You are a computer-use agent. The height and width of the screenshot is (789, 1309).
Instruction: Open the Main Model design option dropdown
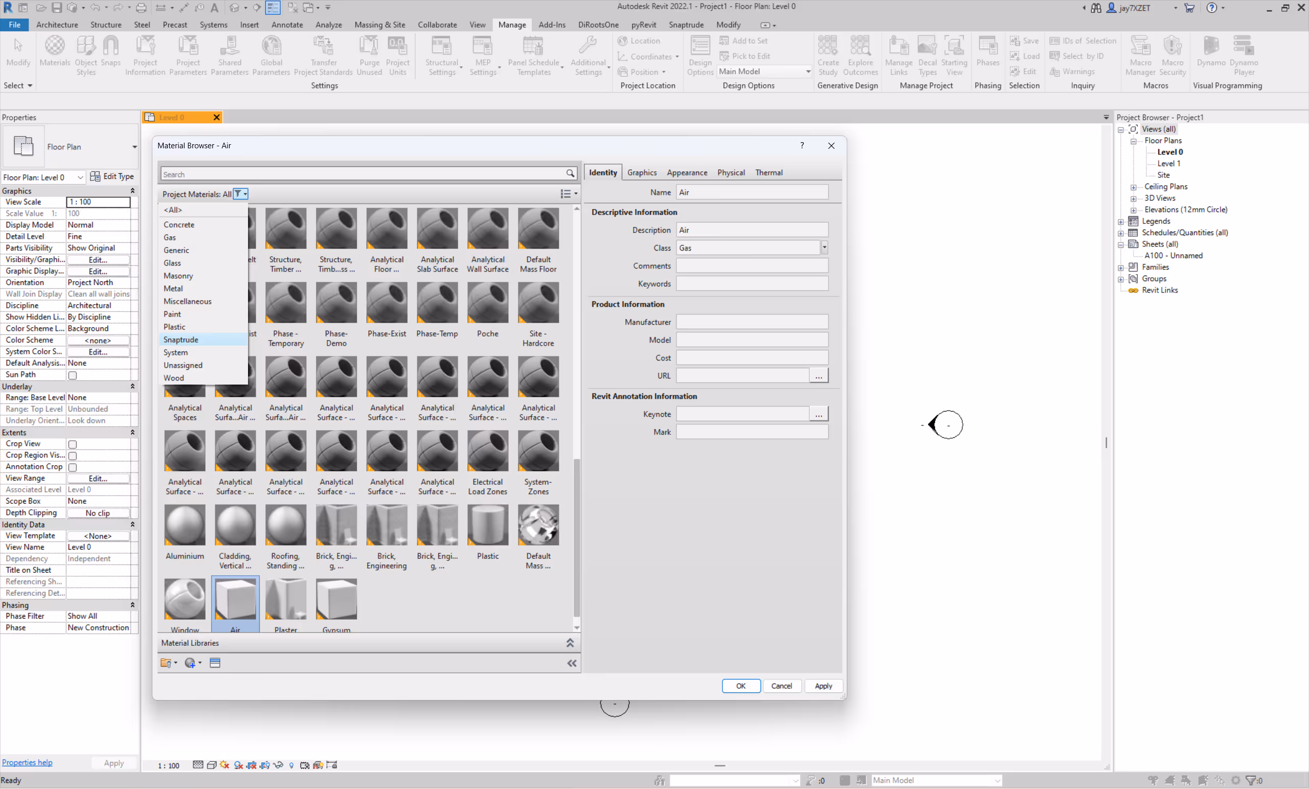point(764,71)
